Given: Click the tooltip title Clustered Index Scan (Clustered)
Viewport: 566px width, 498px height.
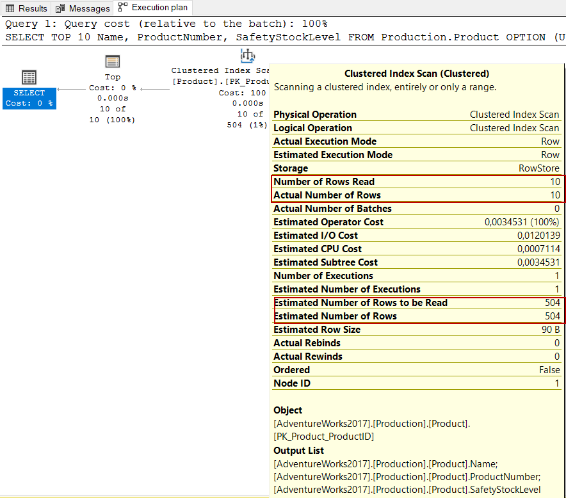Looking at the screenshot, I should pos(417,74).
